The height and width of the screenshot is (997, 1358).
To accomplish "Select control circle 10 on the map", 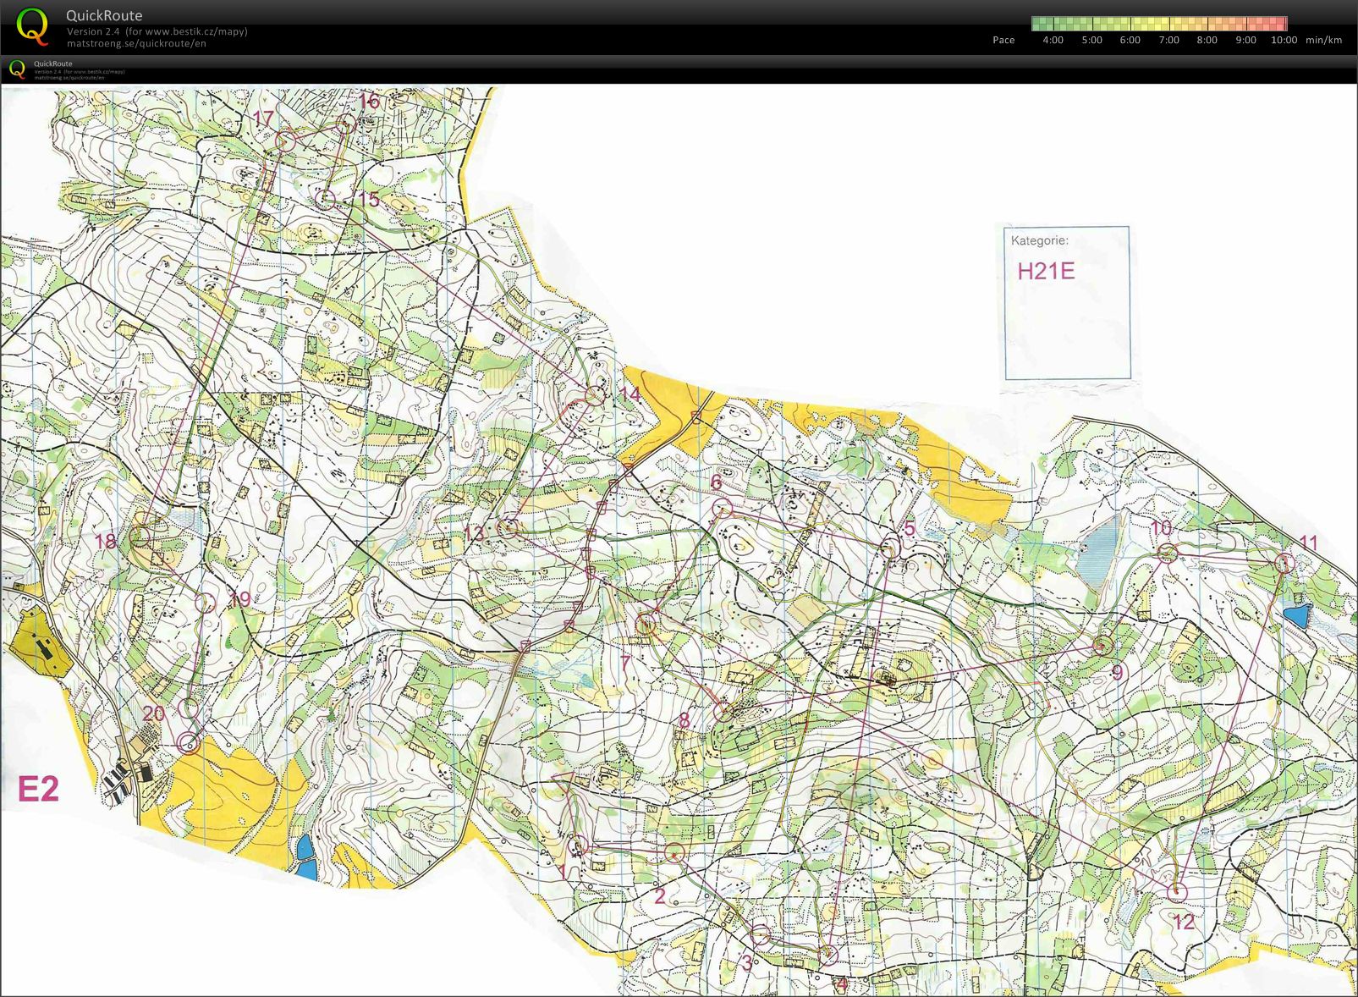I will [1168, 554].
